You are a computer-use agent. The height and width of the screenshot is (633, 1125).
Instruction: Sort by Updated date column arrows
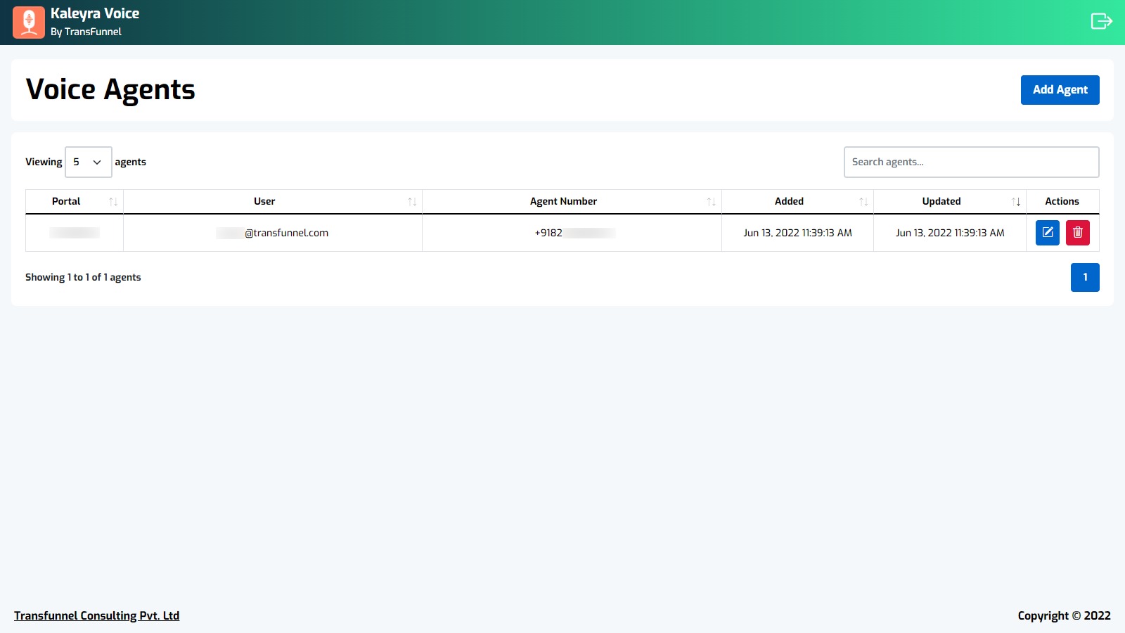point(1016,202)
